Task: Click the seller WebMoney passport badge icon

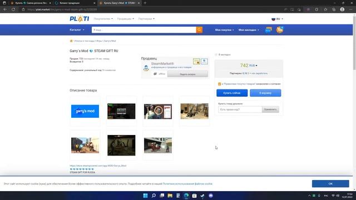Action: coord(204,61)
